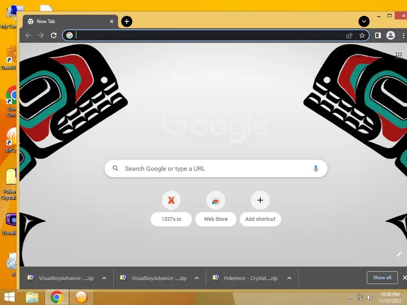Customize this page with pencil icon

tap(399, 254)
